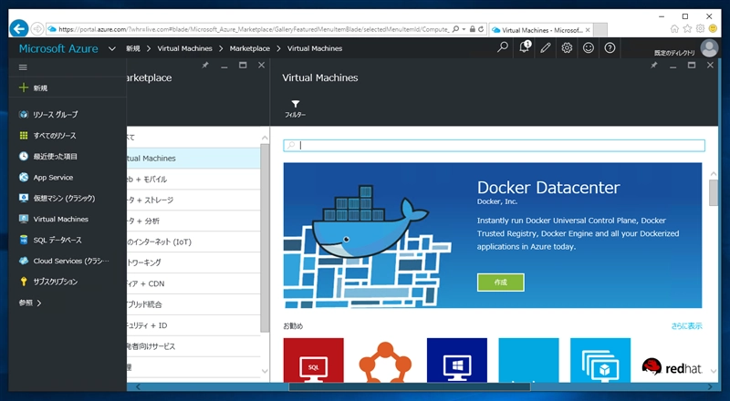Select 開発者向けサービス category
730x401 pixels.
coord(193,346)
